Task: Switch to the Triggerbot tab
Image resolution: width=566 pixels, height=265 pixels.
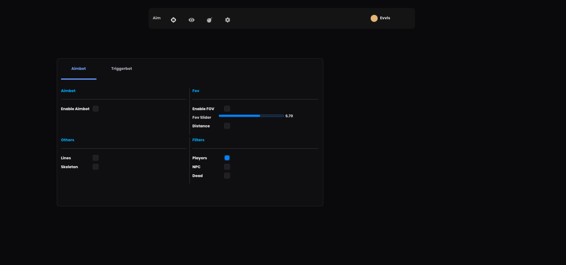Action: [x=121, y=69]
